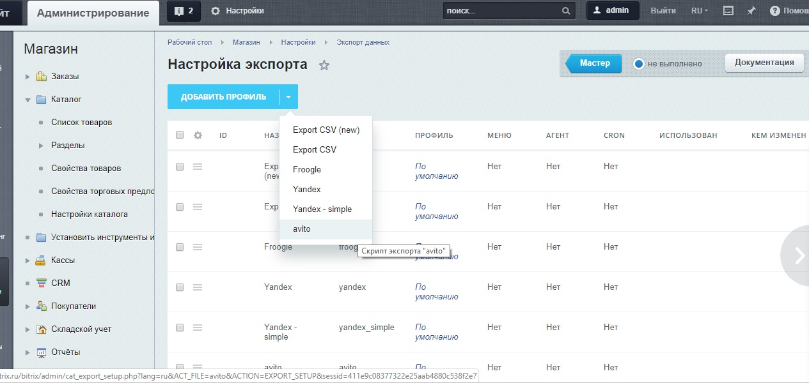Click the keyboard icon in the top bar
This screenshot has width=809, height=385.
(728, 11)
